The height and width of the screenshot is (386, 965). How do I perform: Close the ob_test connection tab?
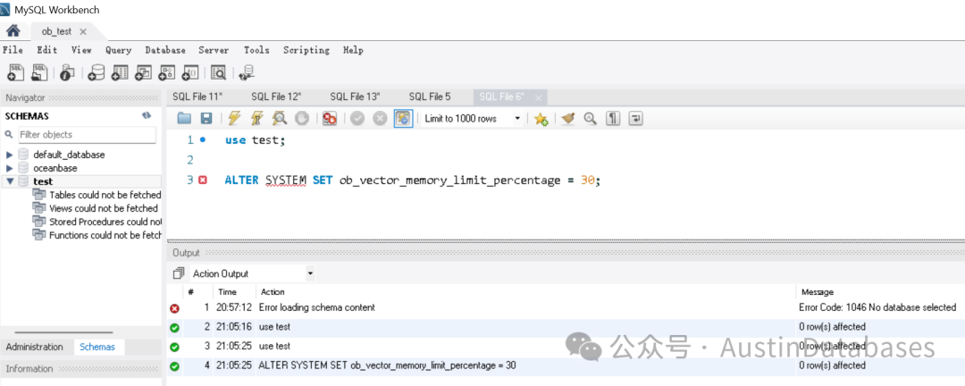tap(83, 30)
